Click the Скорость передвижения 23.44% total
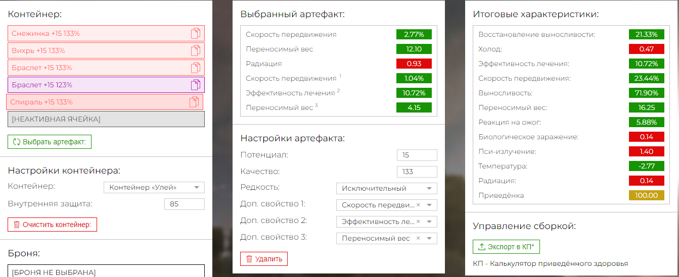Viewport: 679px width, 277px height. 647,78
